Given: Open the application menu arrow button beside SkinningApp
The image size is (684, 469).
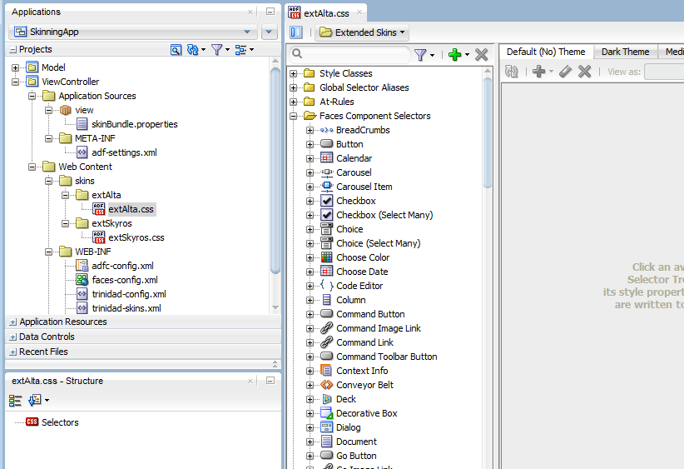Looking at the screenshot, I should pyautogui.click(x=269, y=32).
